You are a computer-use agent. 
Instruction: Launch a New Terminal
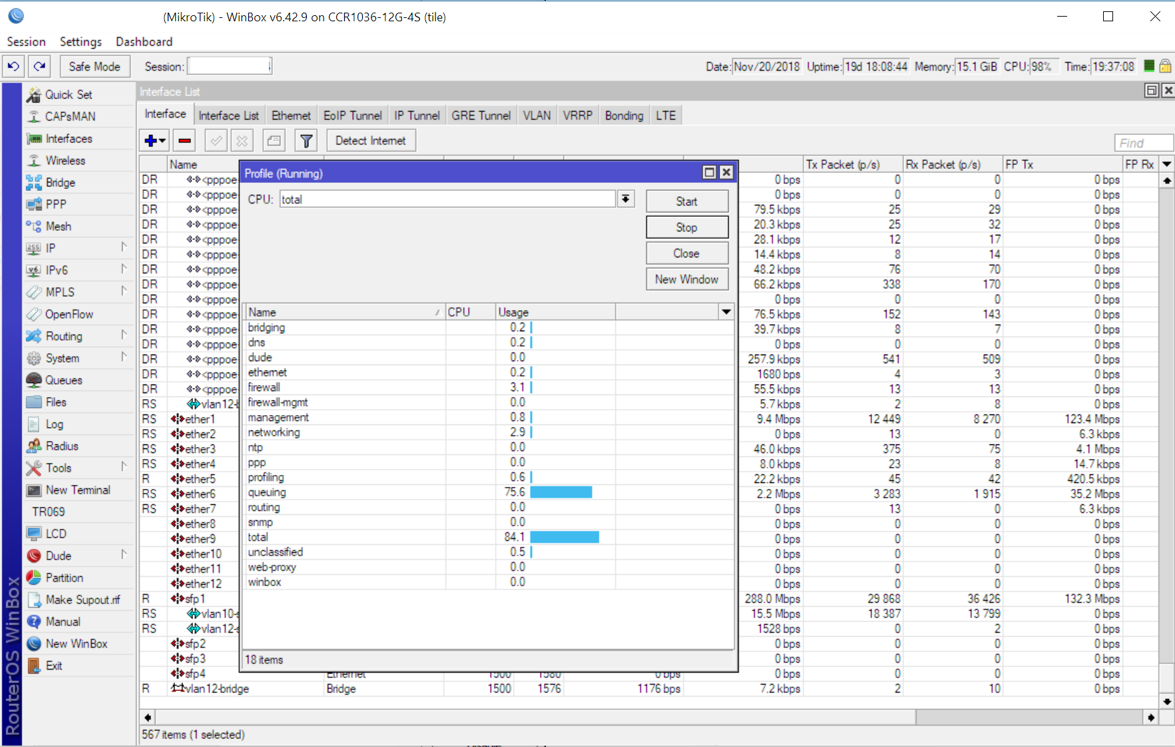pos(78,490)
